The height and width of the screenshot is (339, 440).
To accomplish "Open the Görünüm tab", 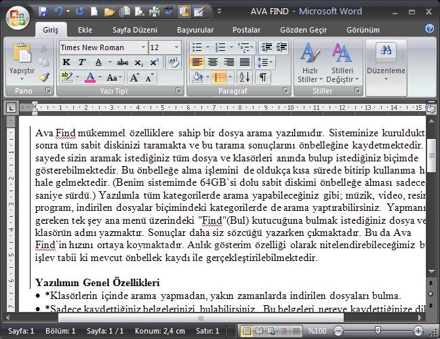I will coord(363,30).
